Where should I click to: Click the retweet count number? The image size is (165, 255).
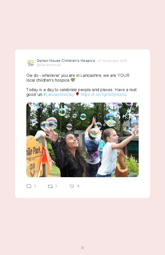[56, 186]
